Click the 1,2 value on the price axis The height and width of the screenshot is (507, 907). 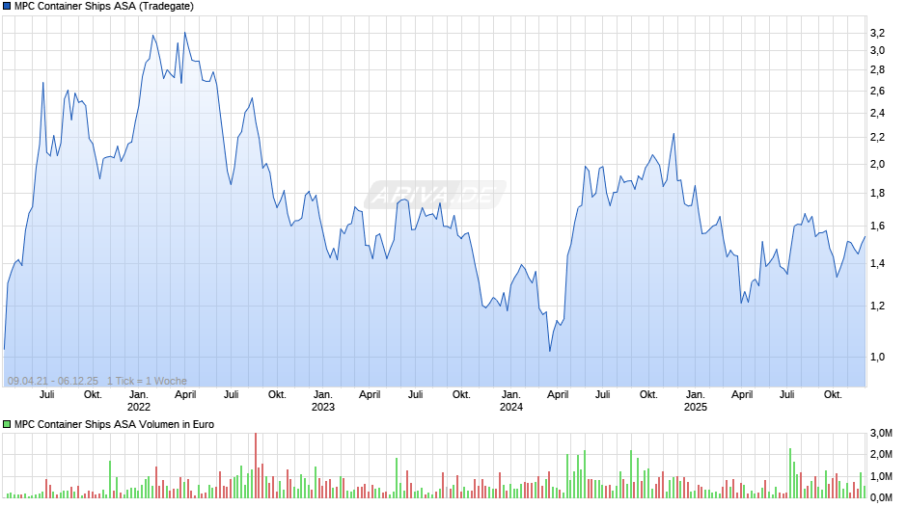point(877,306)
